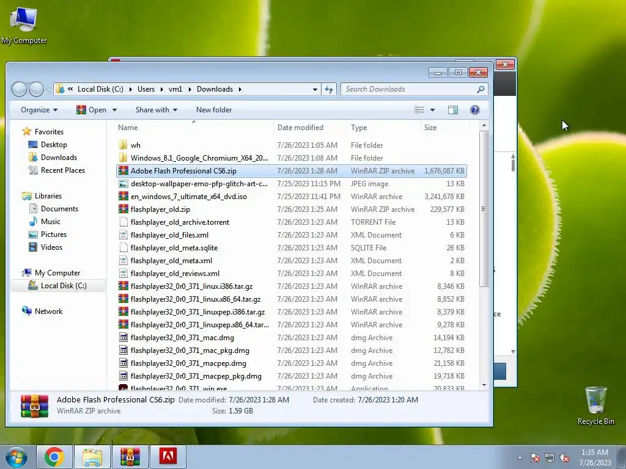The image size is (626, 469).
Task: Expand the Open button dropdown arrow
Action: pyautogui.click(x=114, y=110)
